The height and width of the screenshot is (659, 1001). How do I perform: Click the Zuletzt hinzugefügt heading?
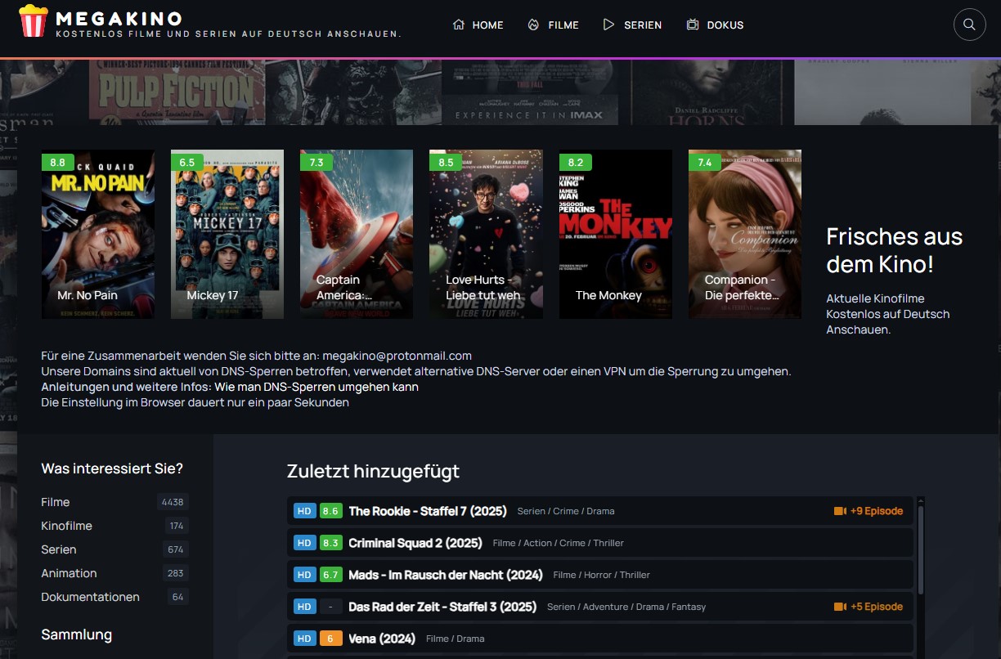(373, 471)
